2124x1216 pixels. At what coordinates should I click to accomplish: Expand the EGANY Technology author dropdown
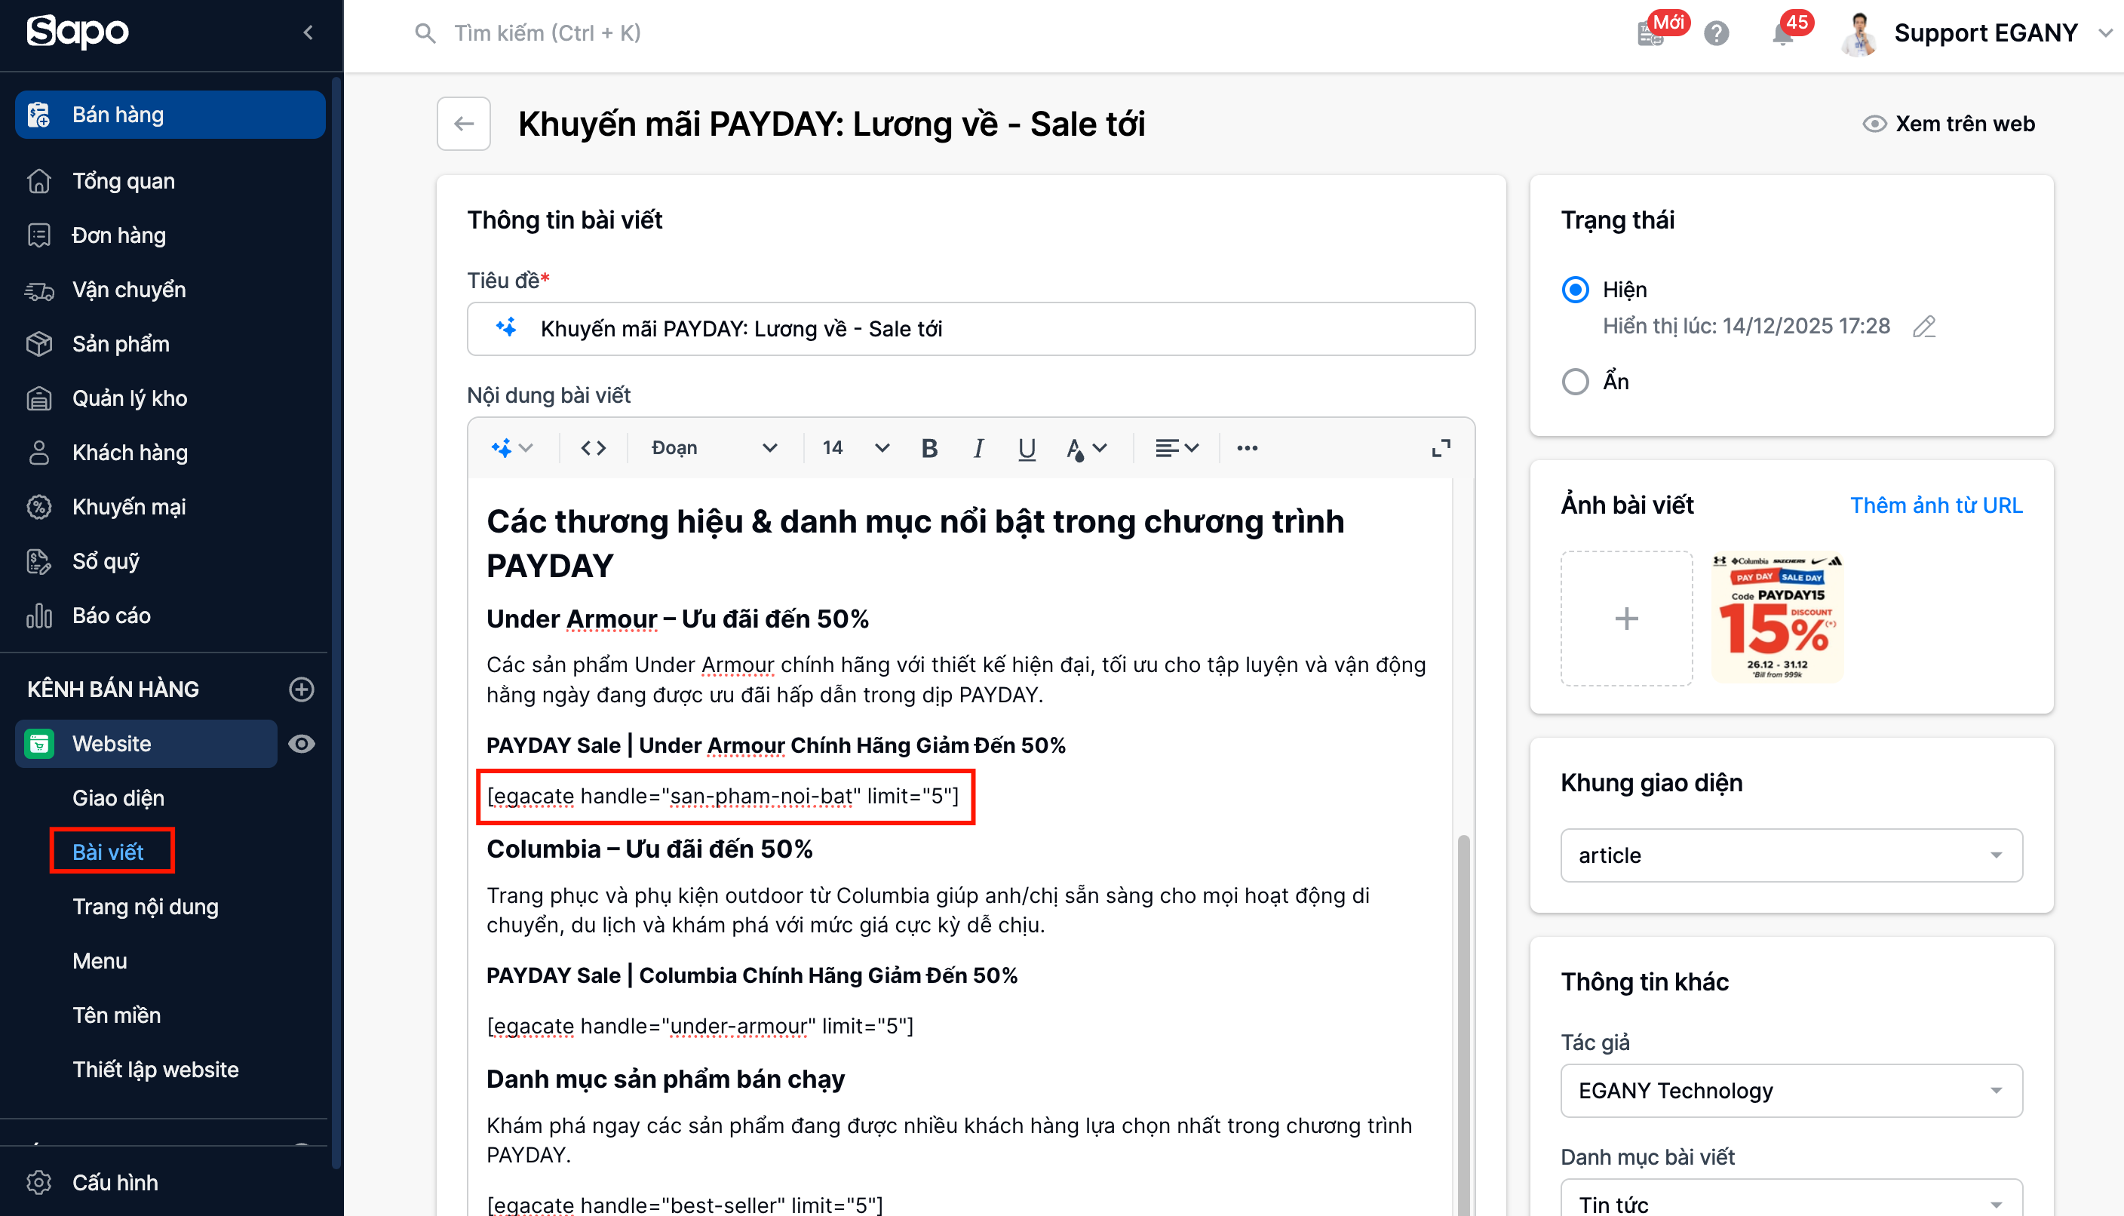click(1791, 1090)
